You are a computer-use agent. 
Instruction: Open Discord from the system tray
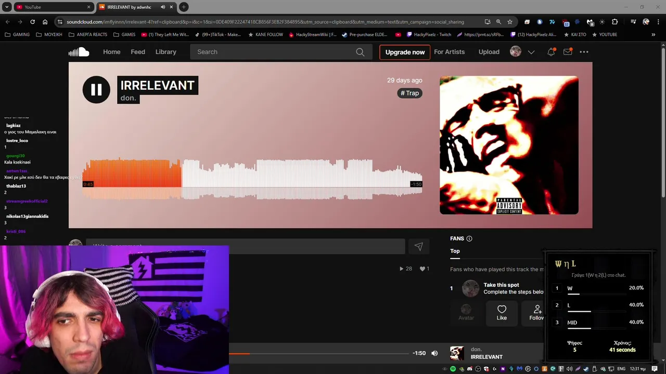[469, 369]
